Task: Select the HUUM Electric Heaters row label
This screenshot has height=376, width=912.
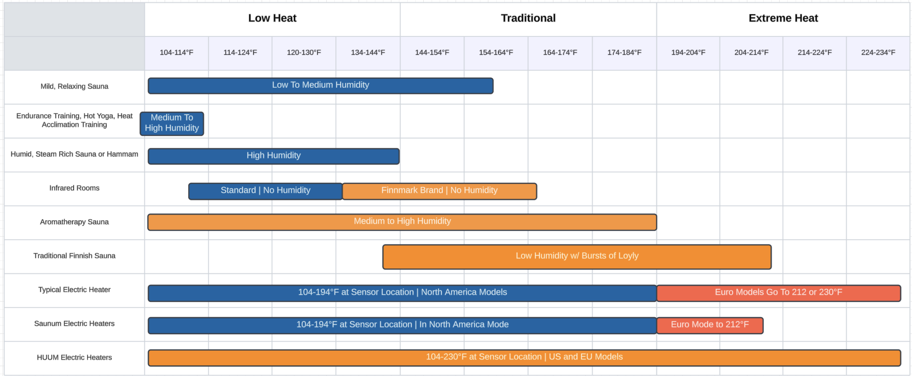Action: (x=75, y=358)
